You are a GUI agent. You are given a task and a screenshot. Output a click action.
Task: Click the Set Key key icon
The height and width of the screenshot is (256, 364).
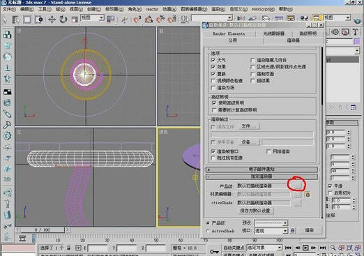click(214, 252)
